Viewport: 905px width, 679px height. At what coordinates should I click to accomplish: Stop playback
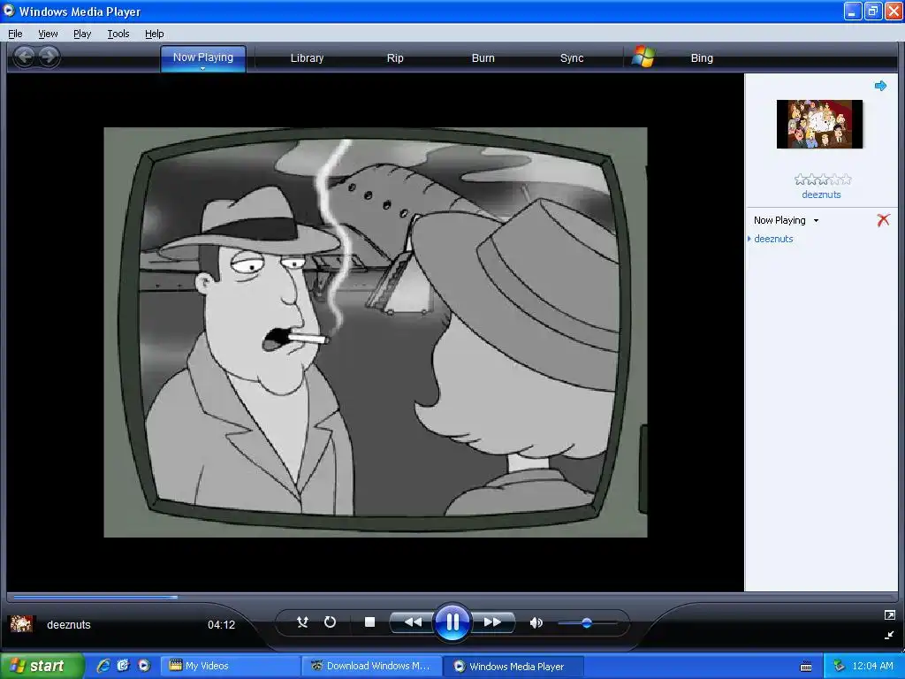point(370,622)
